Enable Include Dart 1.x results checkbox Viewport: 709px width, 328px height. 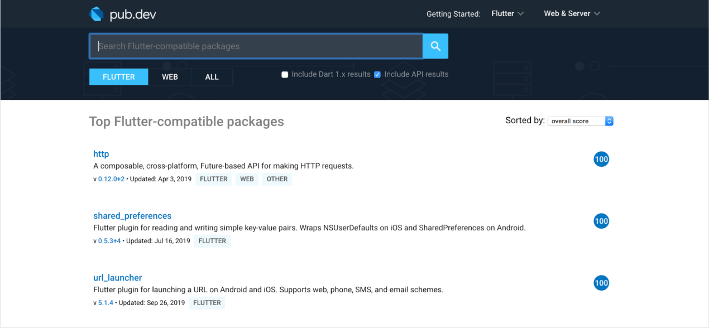[285, 75]
